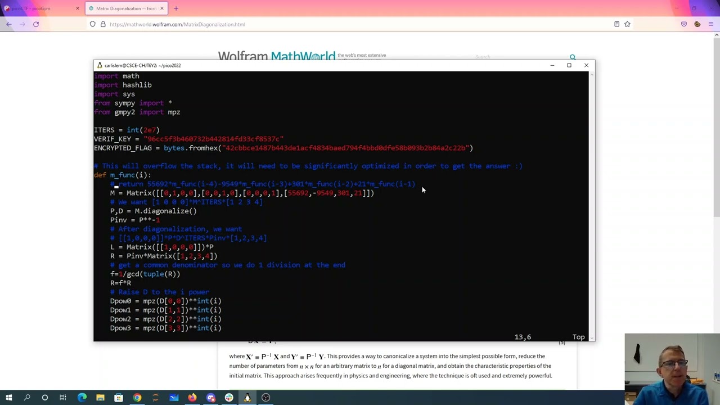Click the cookie extension icon

point(697,24)
